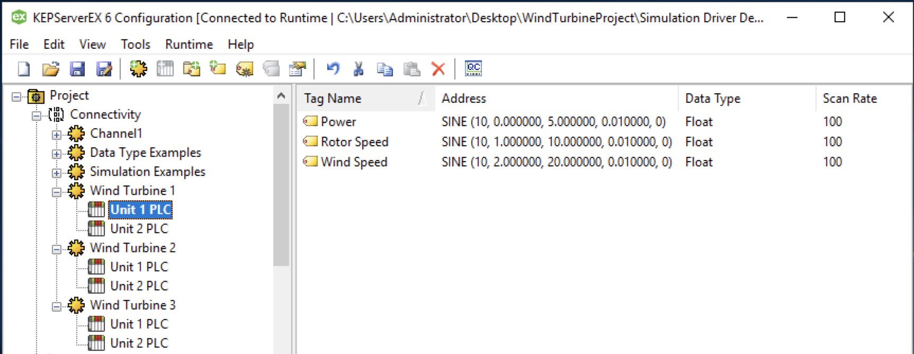Image resolution: width=914 pixels, height=354 pixels.
Task: Click the Cut scissors icon
Action: pyautogui.click(x=359, y=69)
